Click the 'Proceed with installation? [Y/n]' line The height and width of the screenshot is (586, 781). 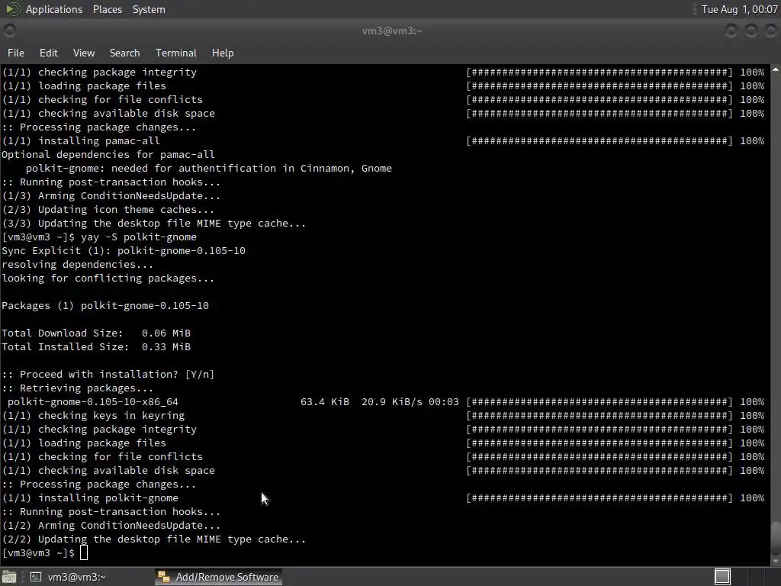click(108, 374)
